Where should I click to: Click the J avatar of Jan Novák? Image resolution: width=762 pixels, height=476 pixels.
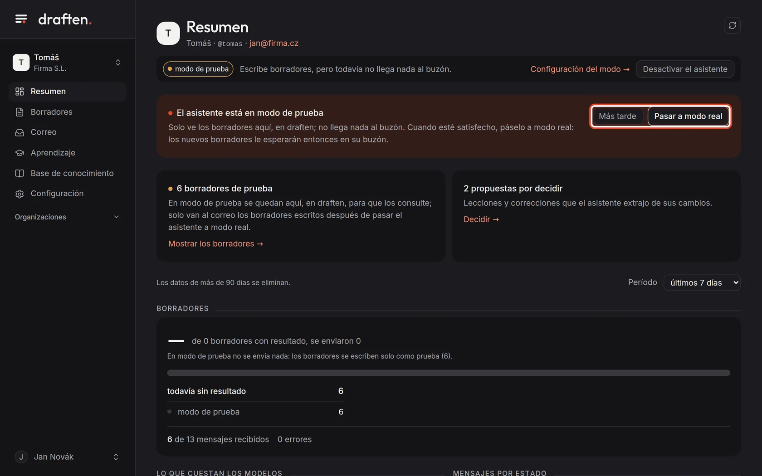pyautogui.click(x=21, y=457)
